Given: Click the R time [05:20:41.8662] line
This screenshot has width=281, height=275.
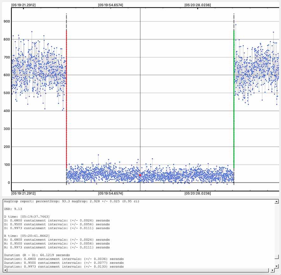Looking at the screenshot, I should coord(27,236).
